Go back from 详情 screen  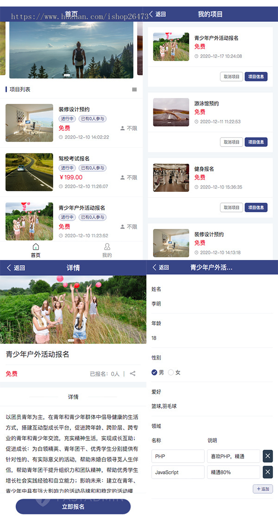(x=16, y=268)
